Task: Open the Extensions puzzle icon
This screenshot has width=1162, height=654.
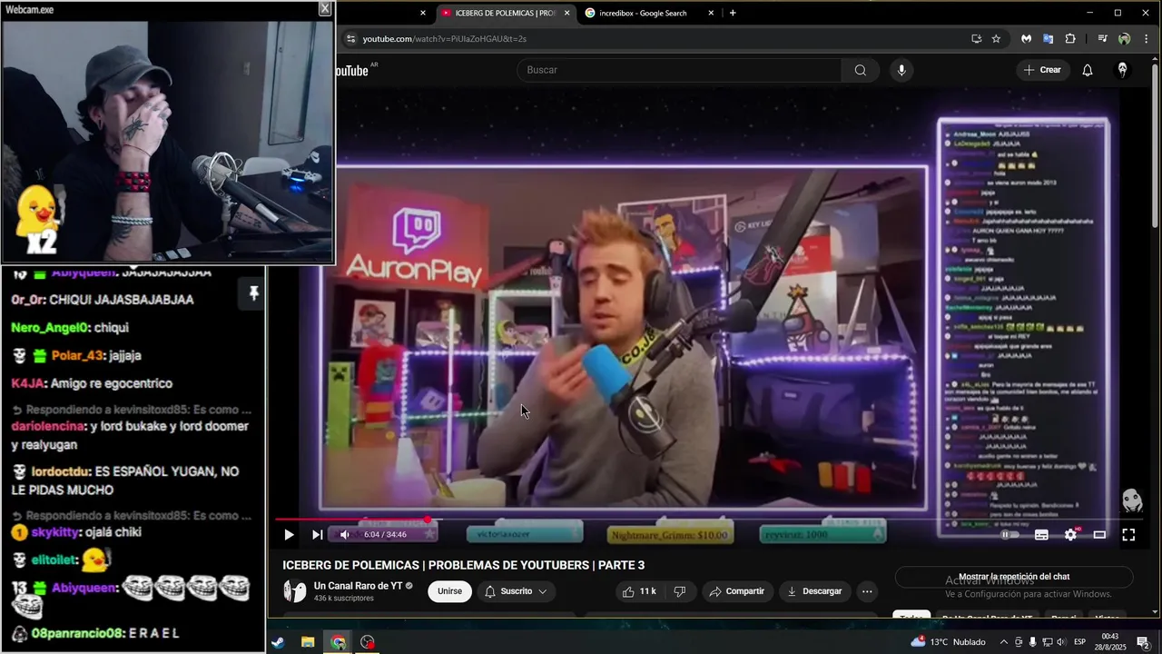Action: click(1070, 39)
